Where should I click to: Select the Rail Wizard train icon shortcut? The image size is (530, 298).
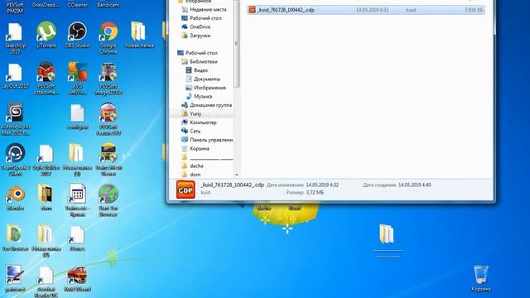77,279
